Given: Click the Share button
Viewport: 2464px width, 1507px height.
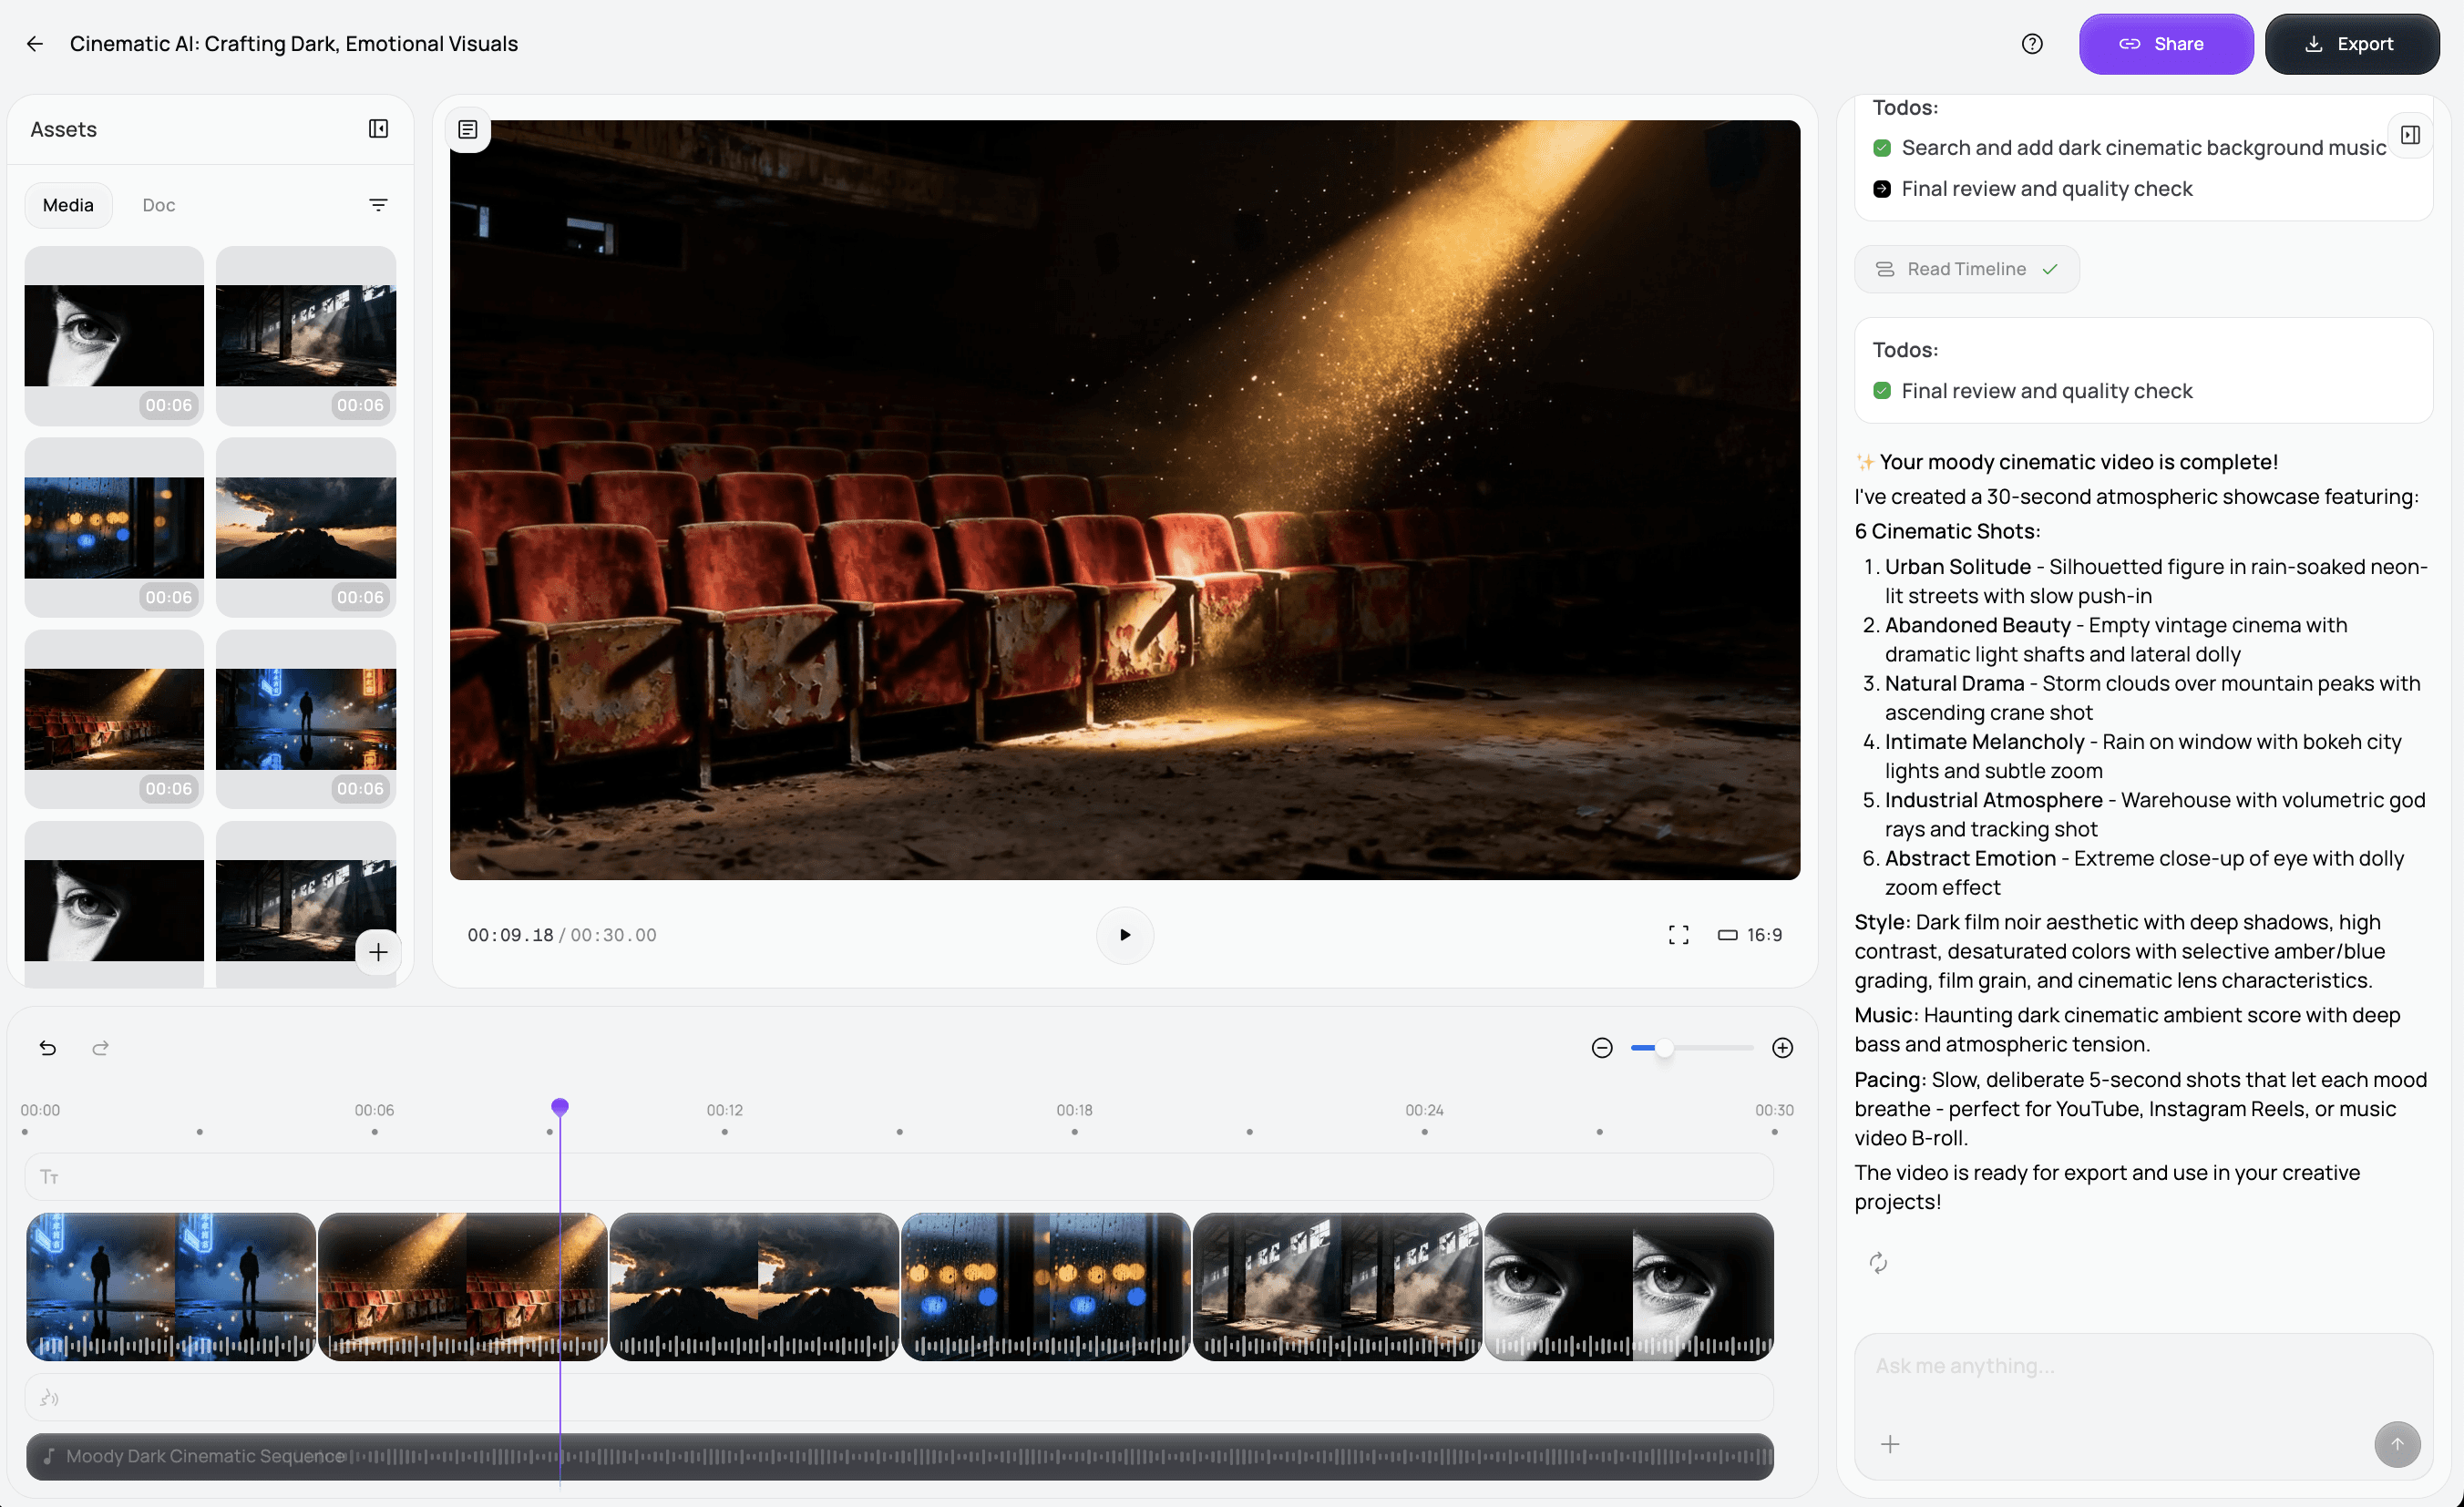Looking at the screenshot, I should 2165,44.
